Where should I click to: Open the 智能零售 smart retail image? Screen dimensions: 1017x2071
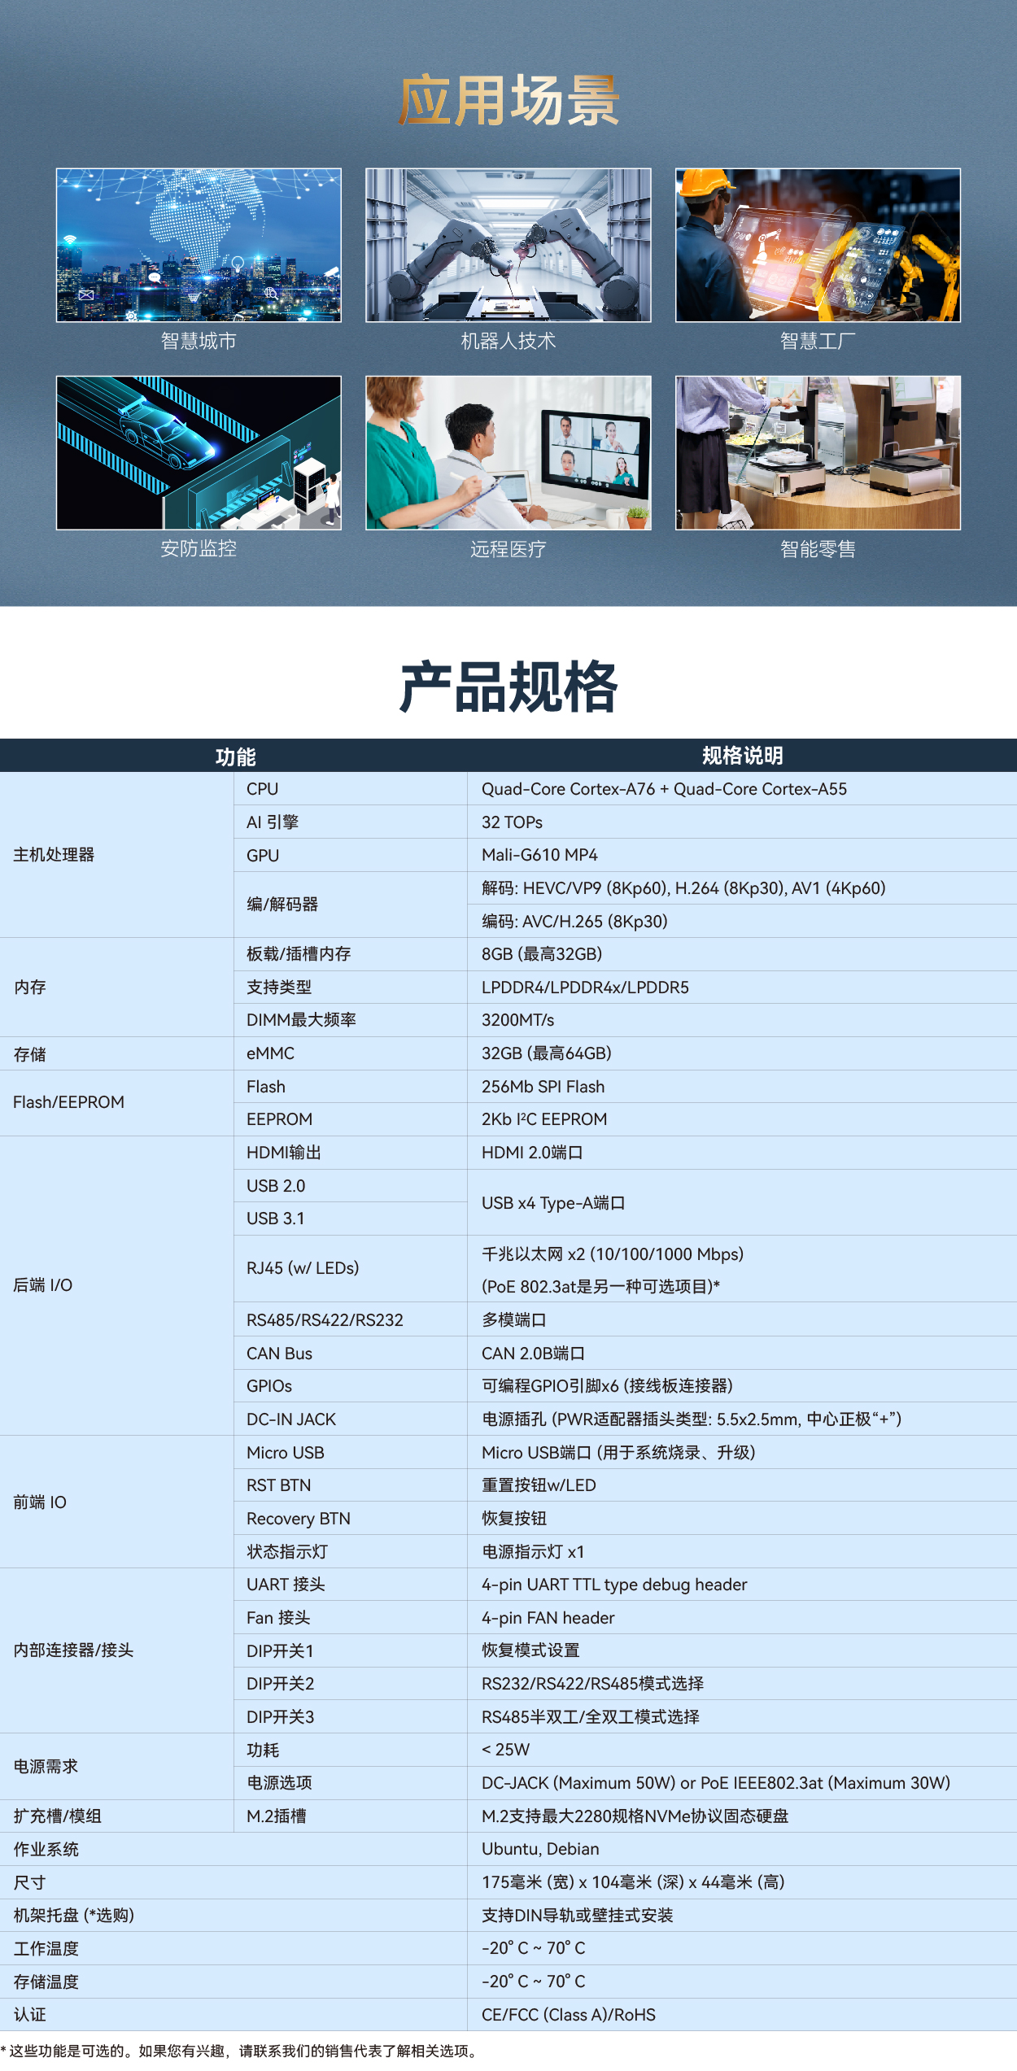click(818, 452)
